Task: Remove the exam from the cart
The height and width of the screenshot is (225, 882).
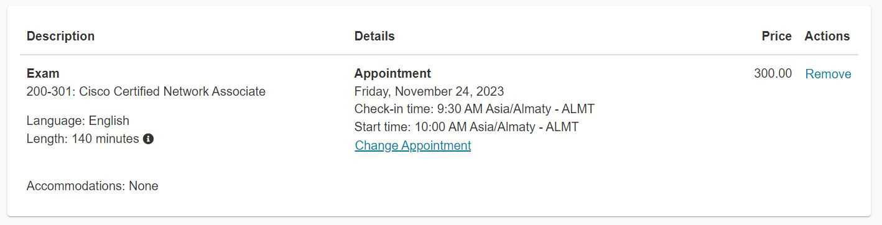Action: pyautogui.click(x=828, y=74)
